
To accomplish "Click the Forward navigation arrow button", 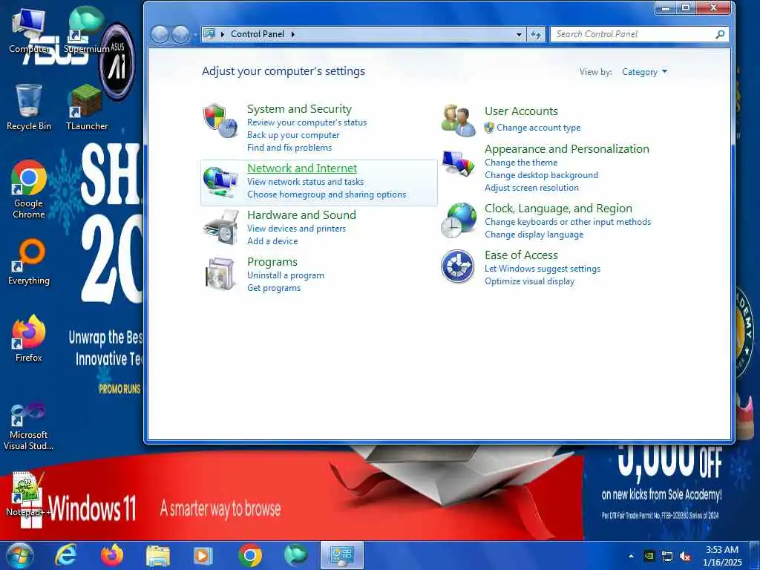I will coord(181,34).
